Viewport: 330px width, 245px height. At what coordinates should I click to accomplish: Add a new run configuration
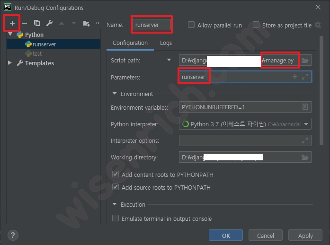click(x=12, y=23)
